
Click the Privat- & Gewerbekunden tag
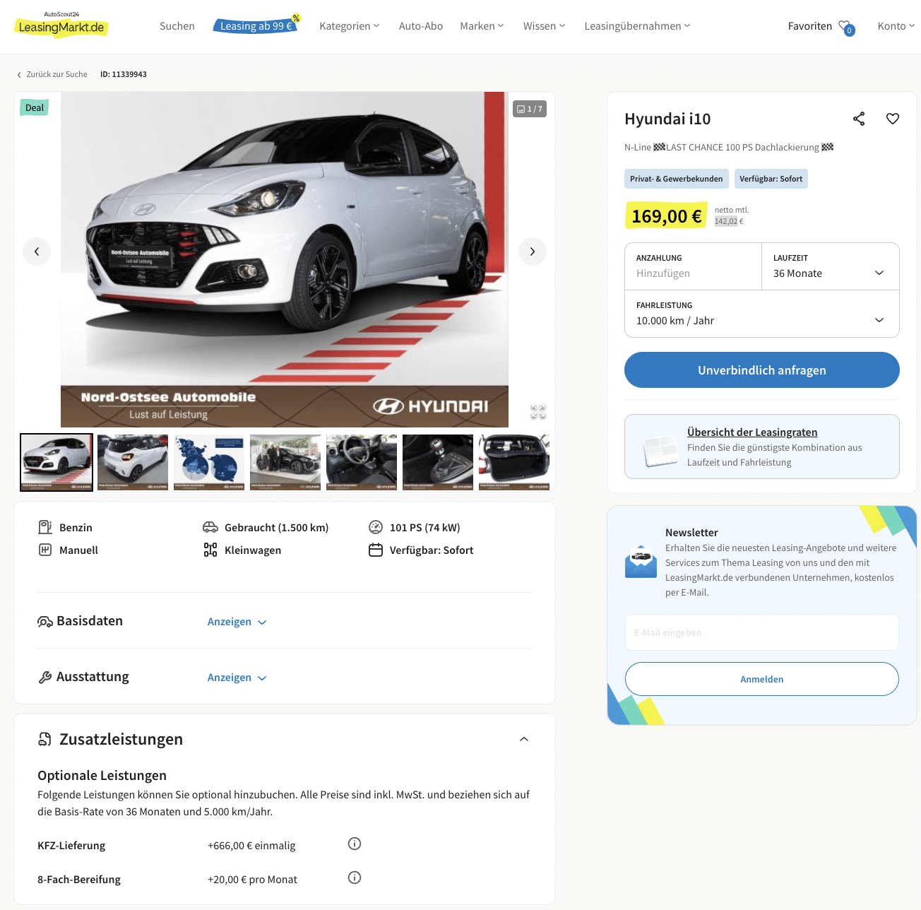[x=677, y=179]
